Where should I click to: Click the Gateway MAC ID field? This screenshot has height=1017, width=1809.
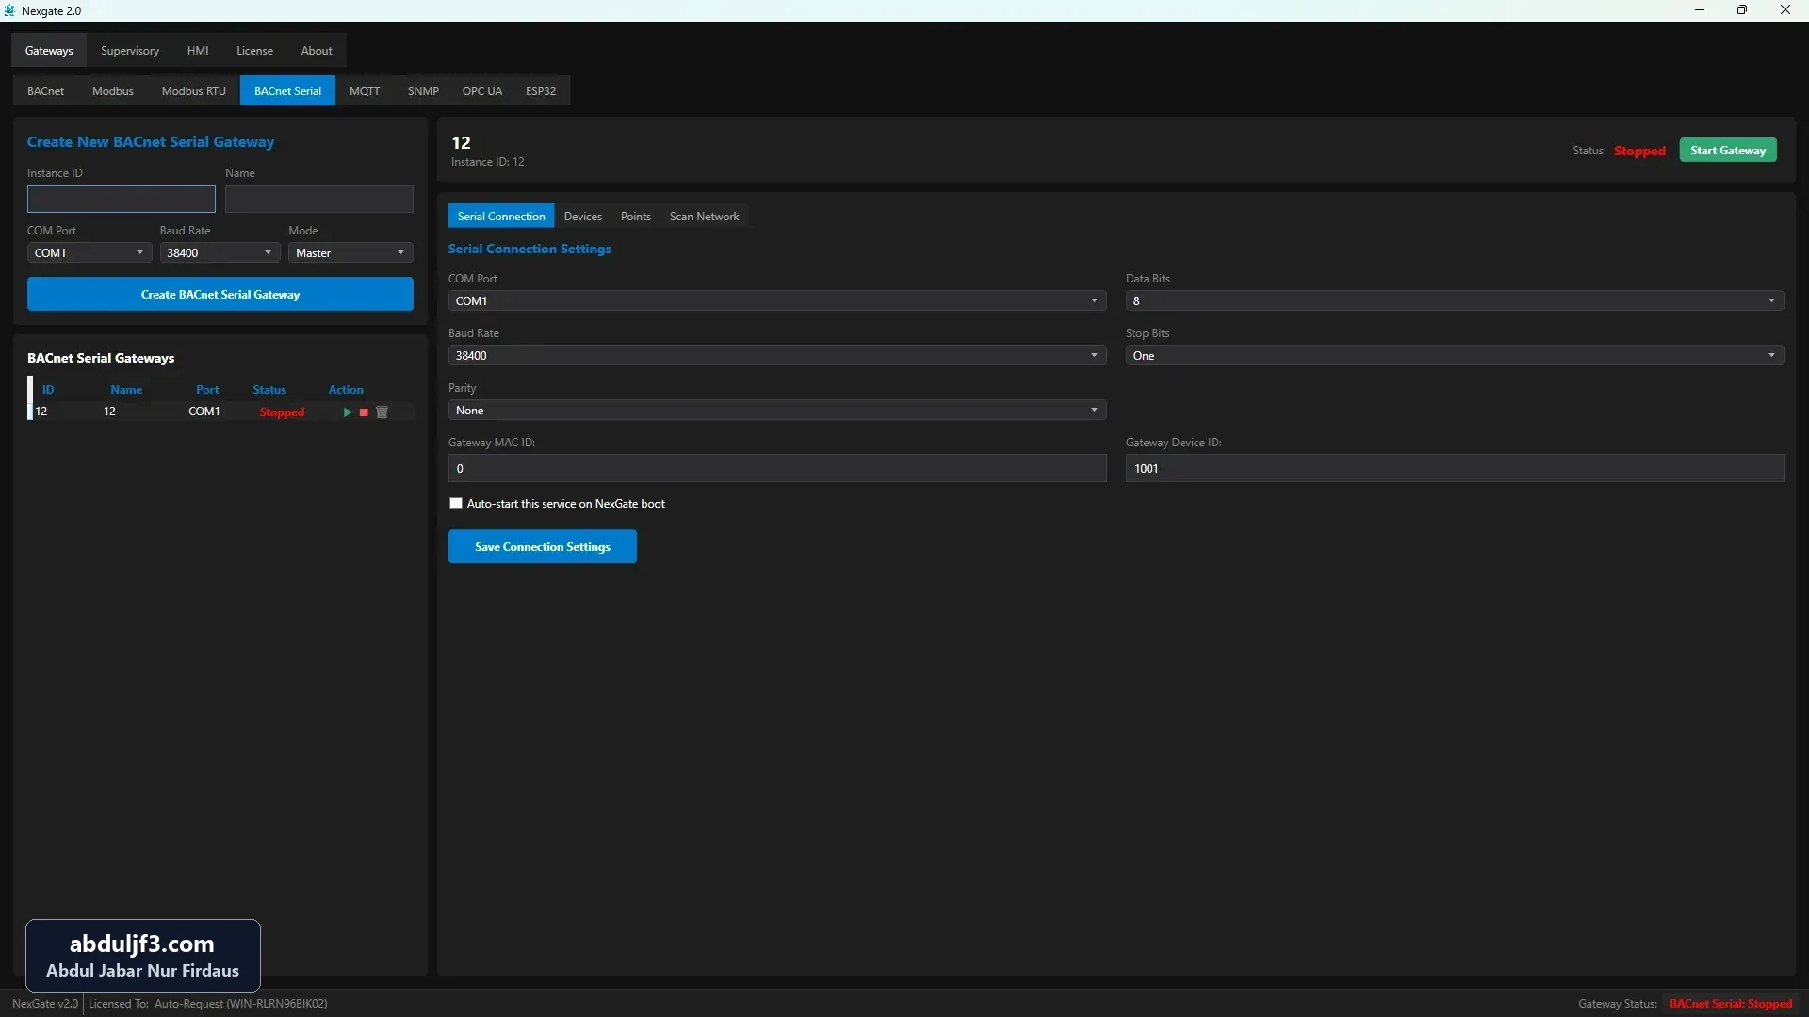(x=777, y=469)
